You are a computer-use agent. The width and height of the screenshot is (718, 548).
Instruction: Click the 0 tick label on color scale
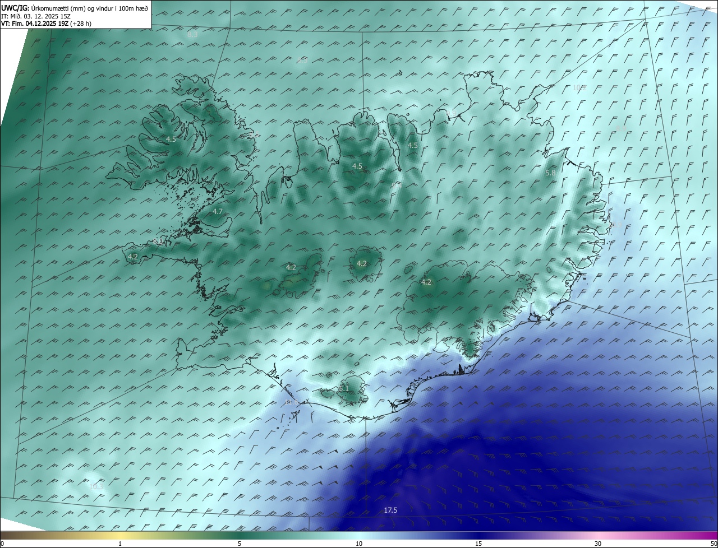tap(2, 544)
